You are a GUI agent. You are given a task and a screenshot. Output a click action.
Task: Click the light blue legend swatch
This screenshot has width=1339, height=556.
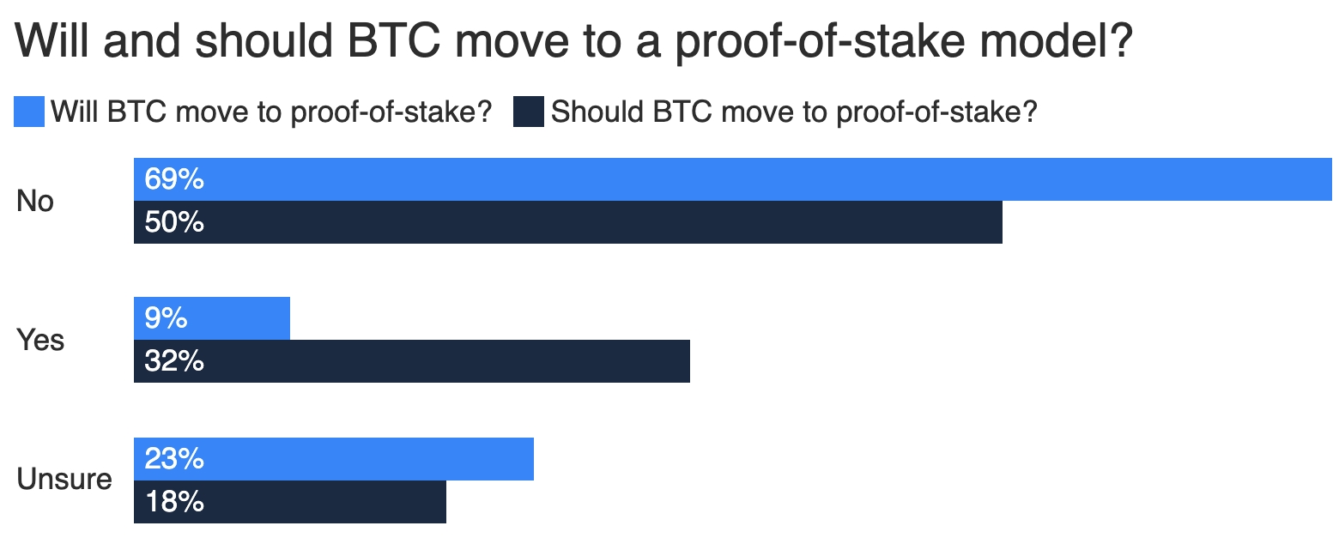28,112
